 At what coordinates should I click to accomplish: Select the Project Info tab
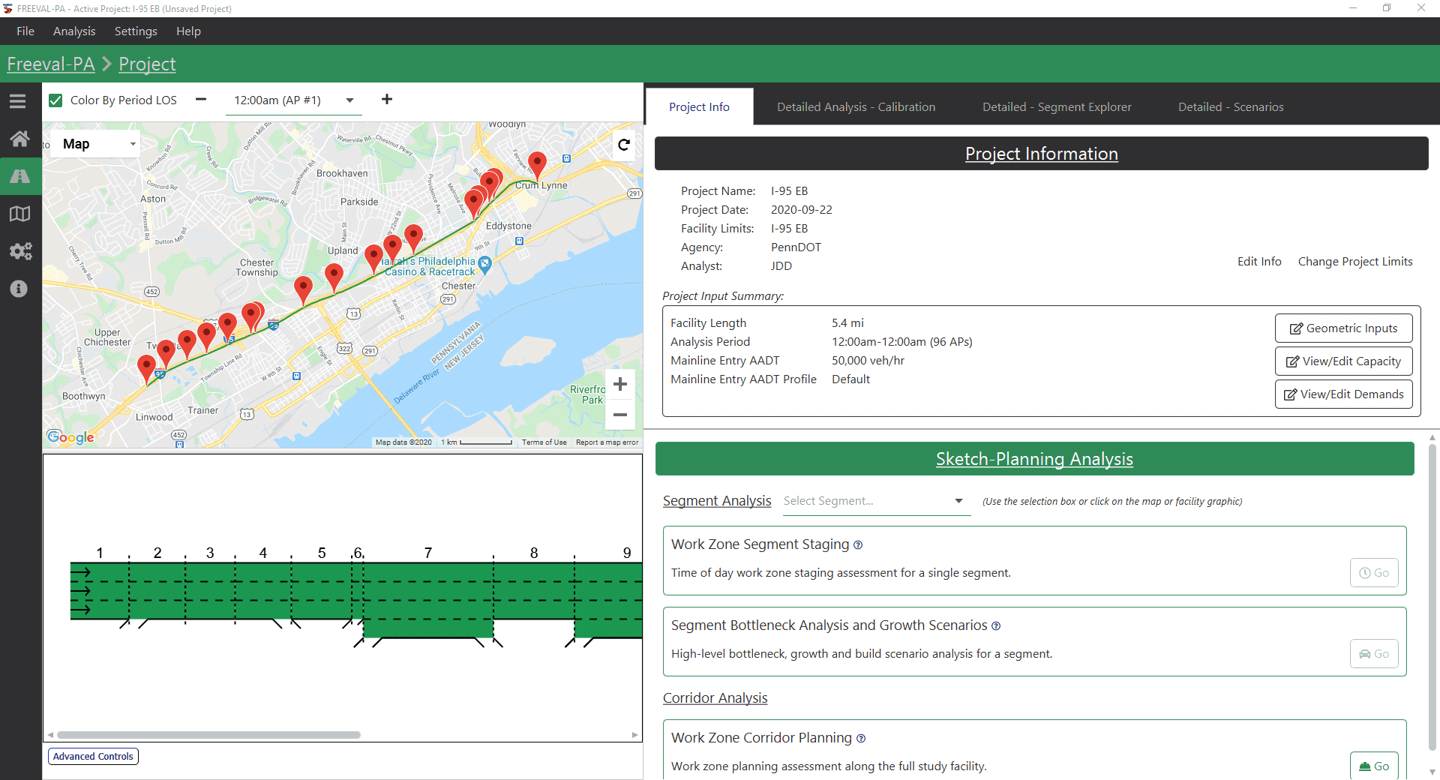[699, 107]
